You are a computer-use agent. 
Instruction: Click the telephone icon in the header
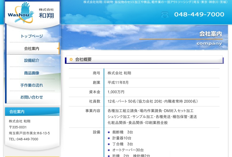tap(165, 14)
